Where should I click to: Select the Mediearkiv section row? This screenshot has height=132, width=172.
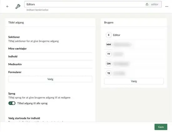[50, 64]
